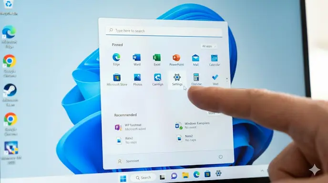
Task: Open the Camtign pinned app
Action: tap(157, 80)
